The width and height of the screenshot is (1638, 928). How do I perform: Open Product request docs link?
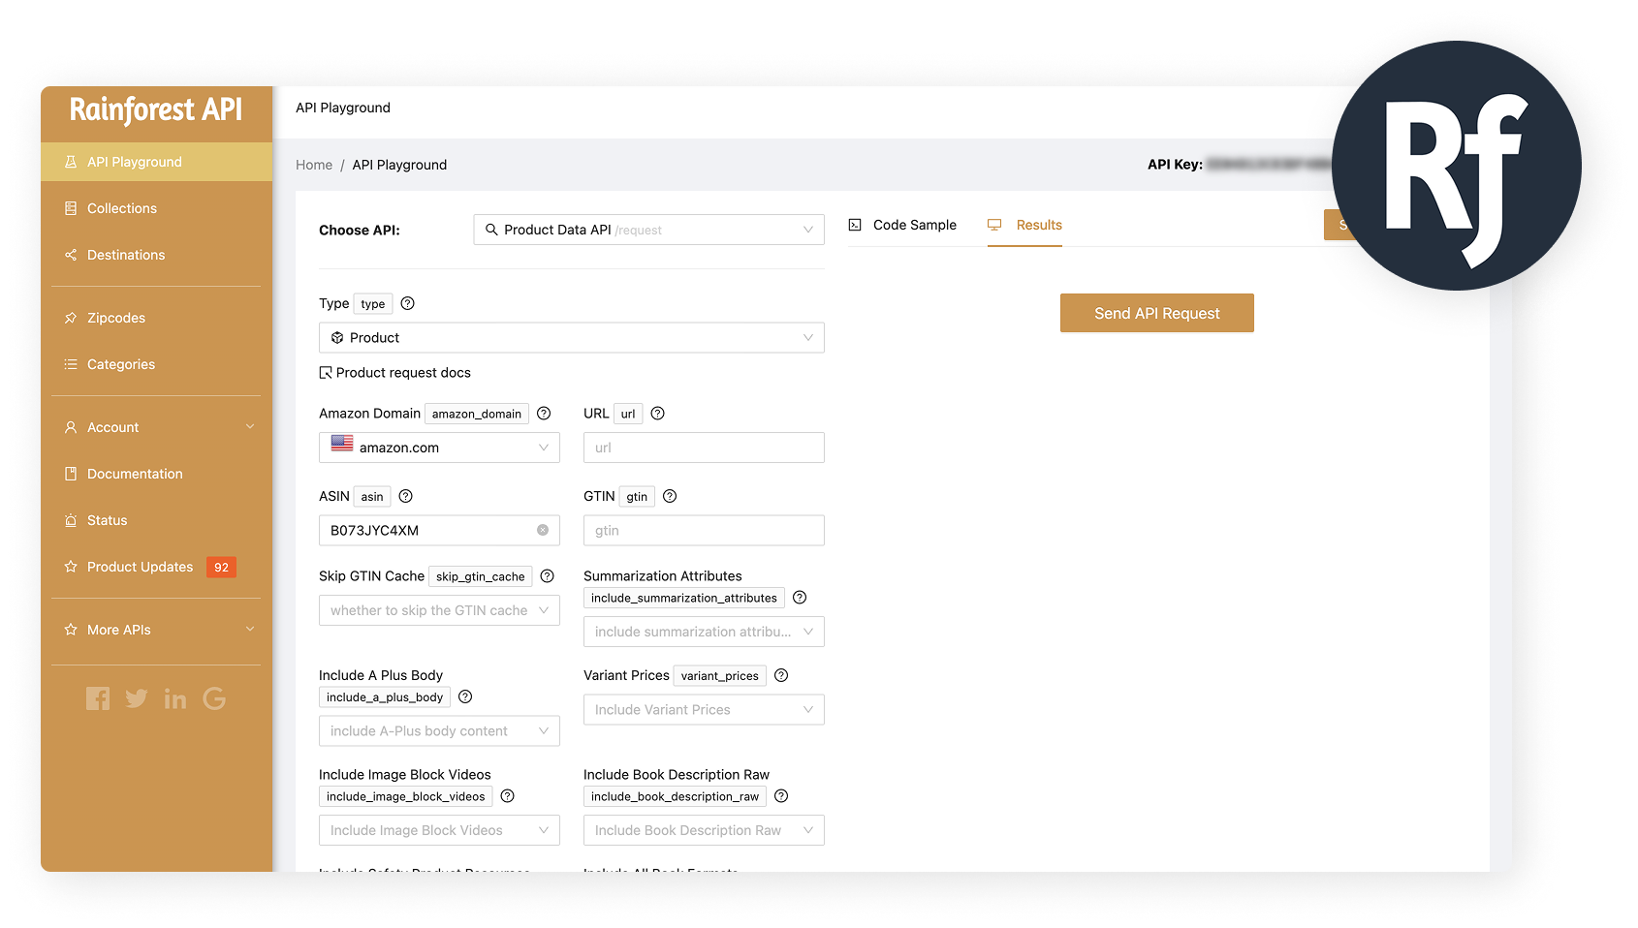click(395, 373)
